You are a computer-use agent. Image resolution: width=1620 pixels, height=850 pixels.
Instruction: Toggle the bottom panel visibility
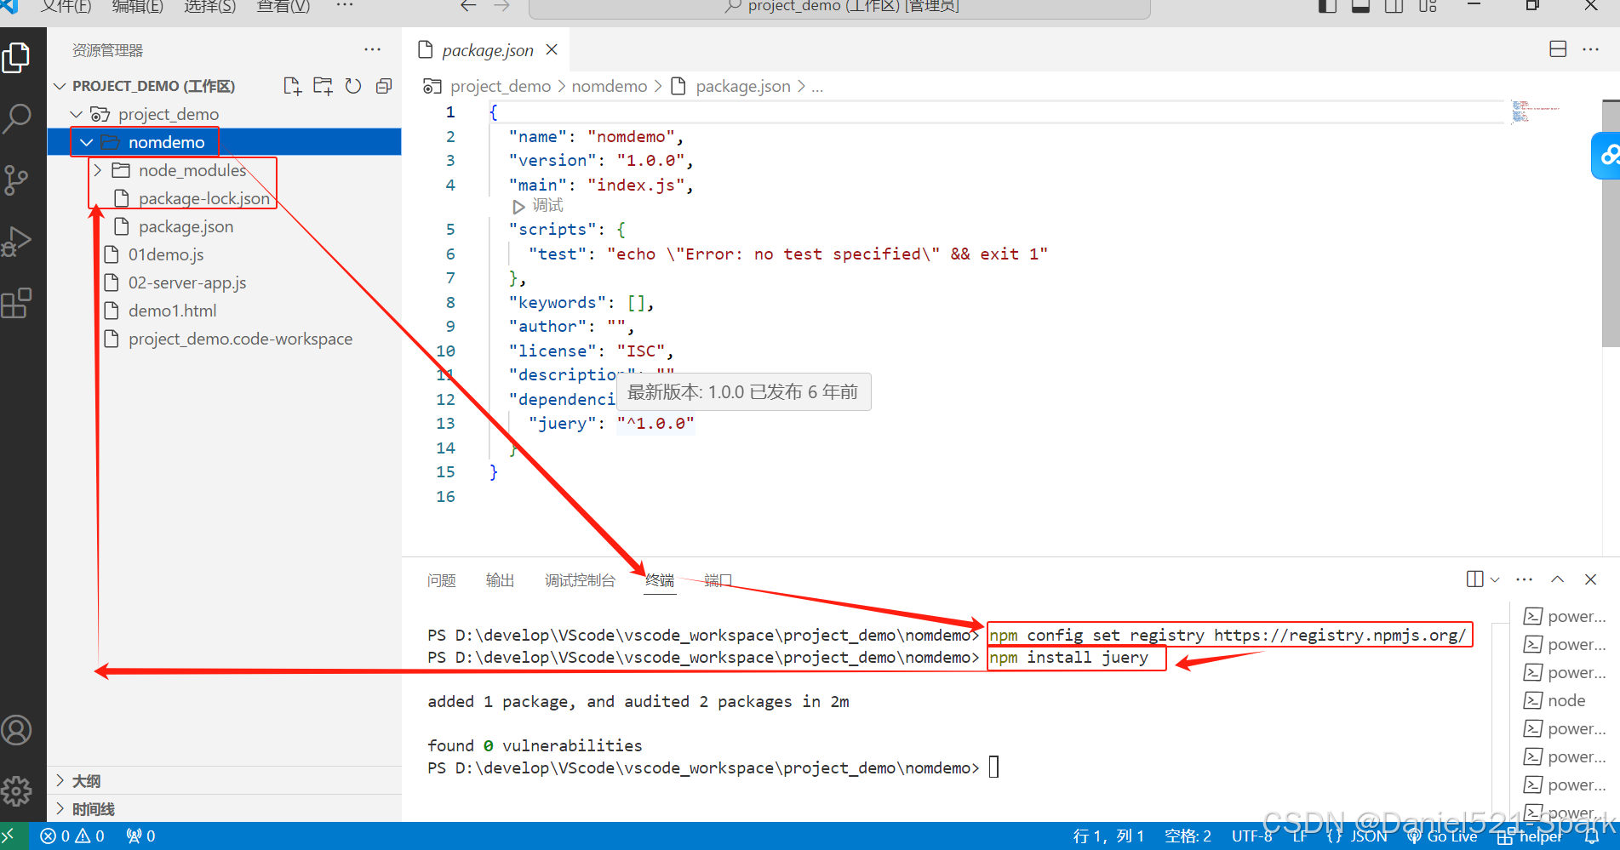coord(1360,6)
